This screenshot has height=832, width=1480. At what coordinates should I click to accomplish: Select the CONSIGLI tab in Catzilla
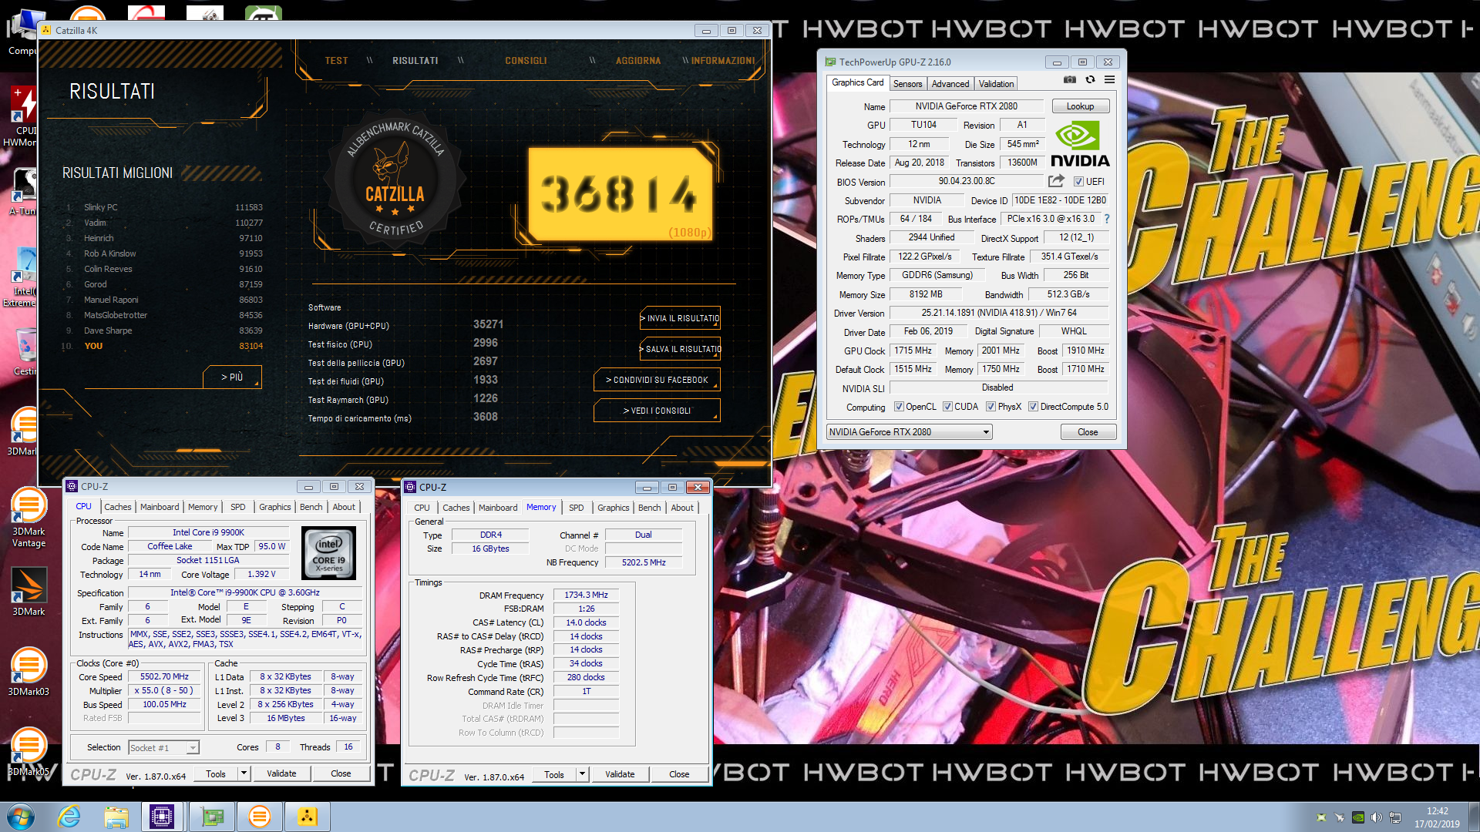pos(526,61)
